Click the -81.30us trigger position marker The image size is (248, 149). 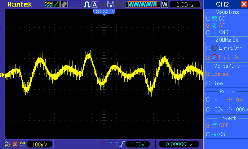tap(104, 12)
